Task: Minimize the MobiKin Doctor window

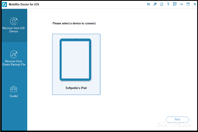Action: [182, 4]
